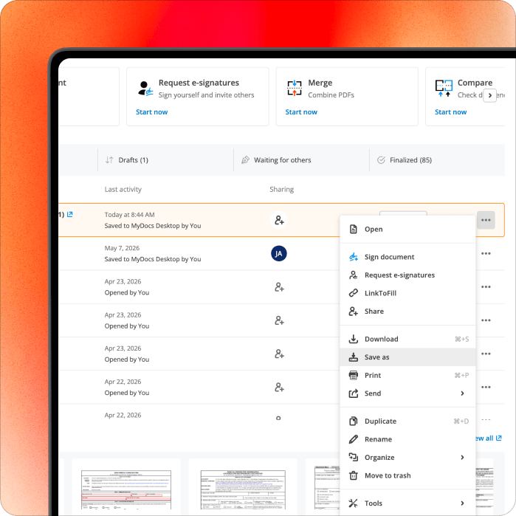Click 'May 7, 2026' activity date

(122, 248)
